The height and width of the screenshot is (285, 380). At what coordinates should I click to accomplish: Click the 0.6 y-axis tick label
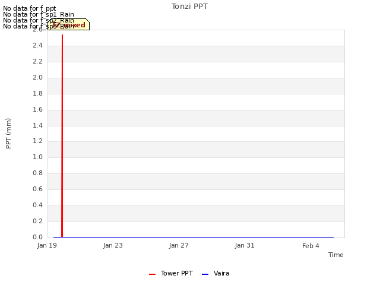pyautogui.click(x=37, y=189)
